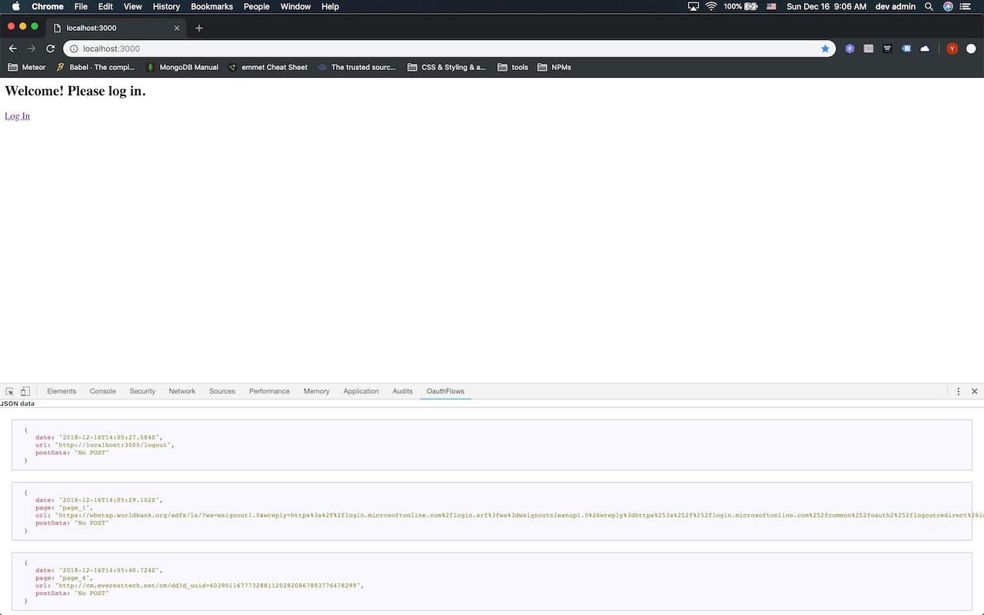Activate the DevTools inspect element tool
The height and width of the screenshot is (615, 984).
click(10, 391)
